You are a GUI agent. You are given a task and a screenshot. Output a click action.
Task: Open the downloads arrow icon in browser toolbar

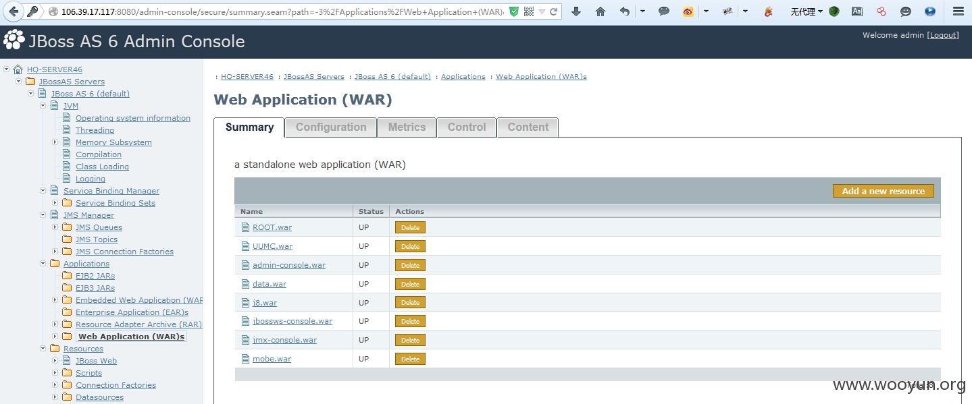coord(576,11)
